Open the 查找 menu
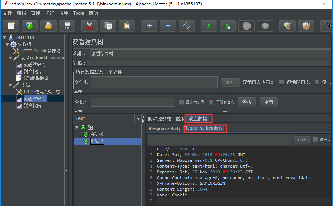Screen dimensions: 333x206 click(35, 13)
